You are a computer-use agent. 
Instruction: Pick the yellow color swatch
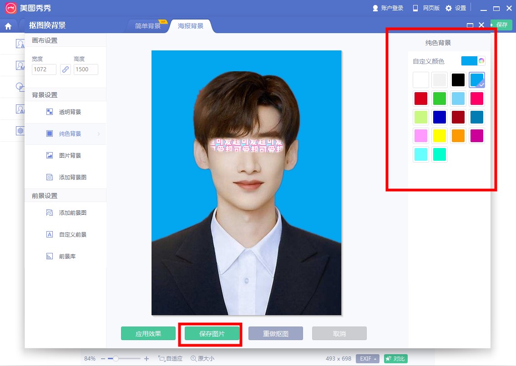pyautogui.click(x=440, y=136)
